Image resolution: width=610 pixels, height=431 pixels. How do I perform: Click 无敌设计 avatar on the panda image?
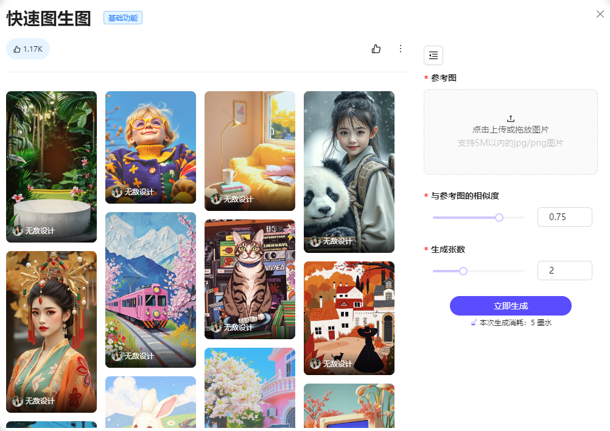point(315,241)
